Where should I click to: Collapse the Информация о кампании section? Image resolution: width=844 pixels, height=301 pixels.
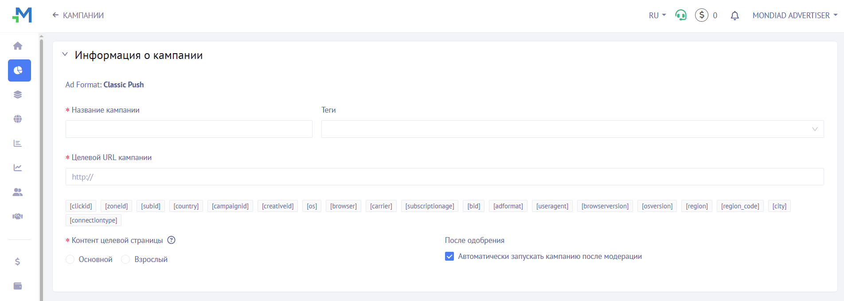[65, 55]
